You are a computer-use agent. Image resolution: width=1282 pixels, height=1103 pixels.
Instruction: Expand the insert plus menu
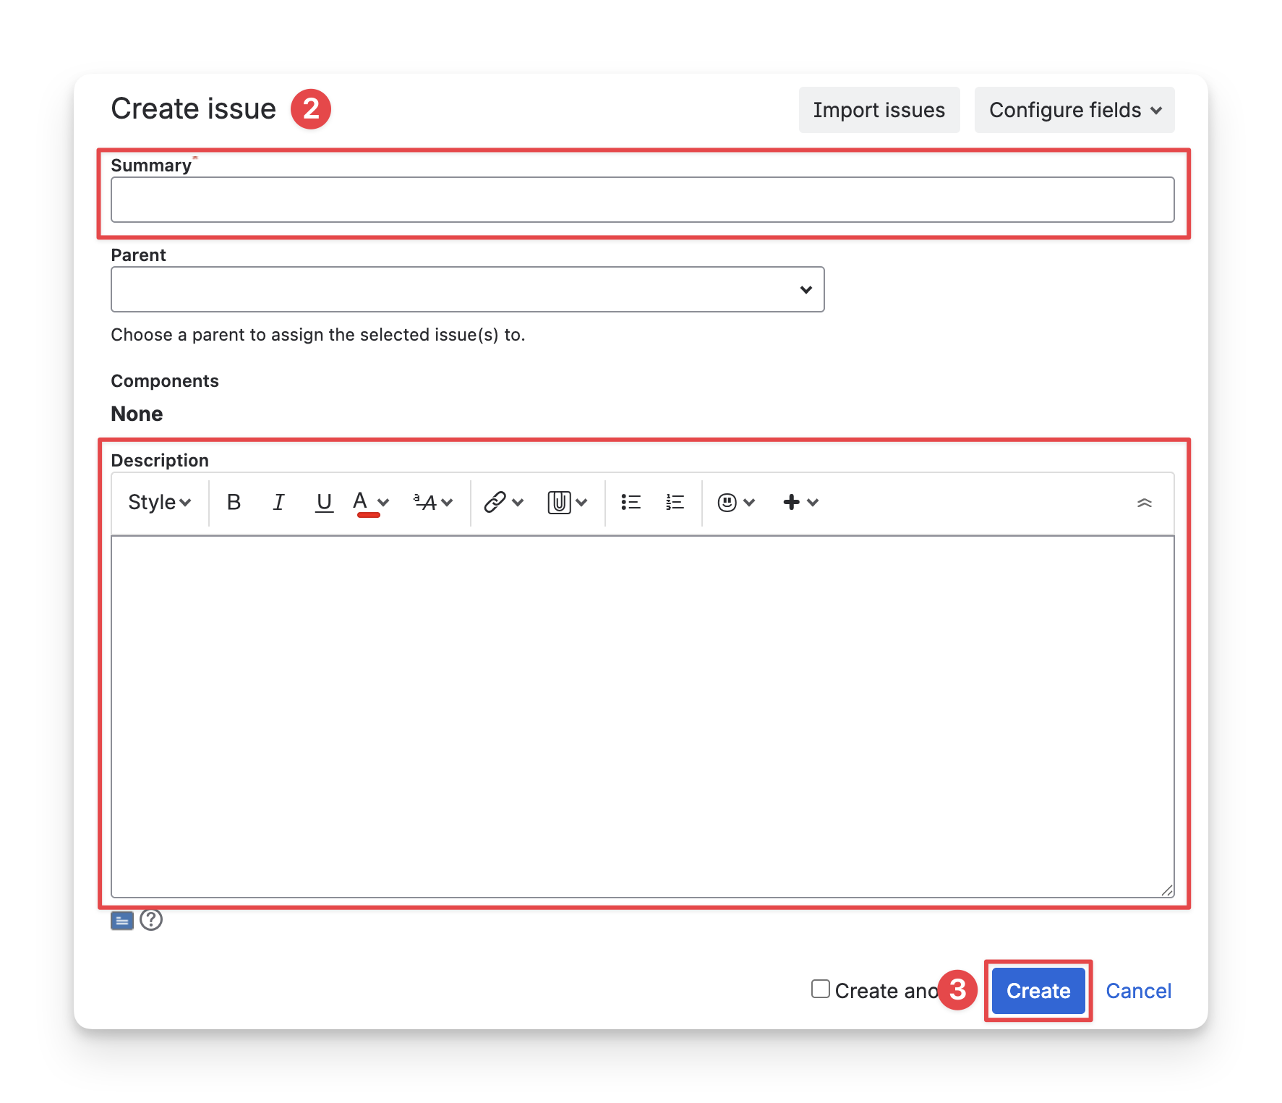(x=800, y=502)
